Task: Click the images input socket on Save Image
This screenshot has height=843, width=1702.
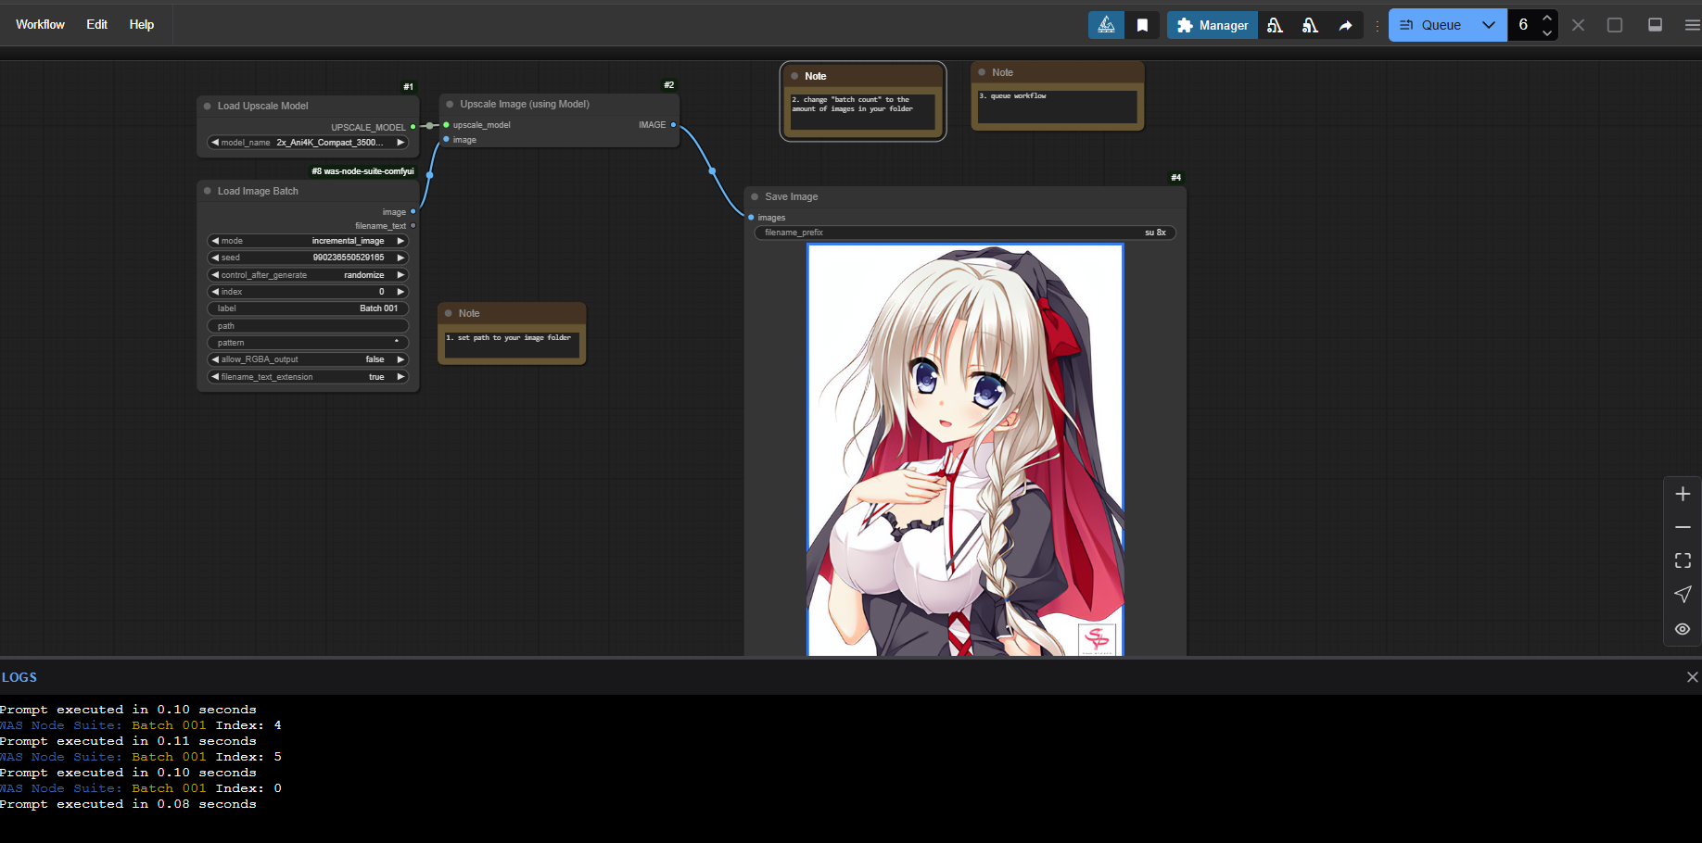Action: coord(751,218)
